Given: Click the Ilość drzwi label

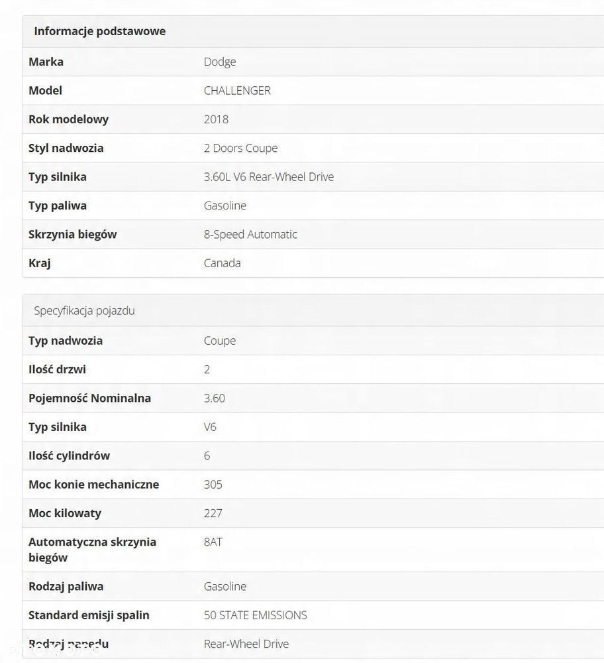Looking at the screenshot, I should [x=57, y=369].
